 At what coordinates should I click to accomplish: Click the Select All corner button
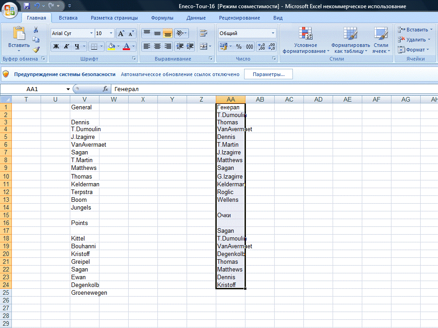click(x=6, y=99)
